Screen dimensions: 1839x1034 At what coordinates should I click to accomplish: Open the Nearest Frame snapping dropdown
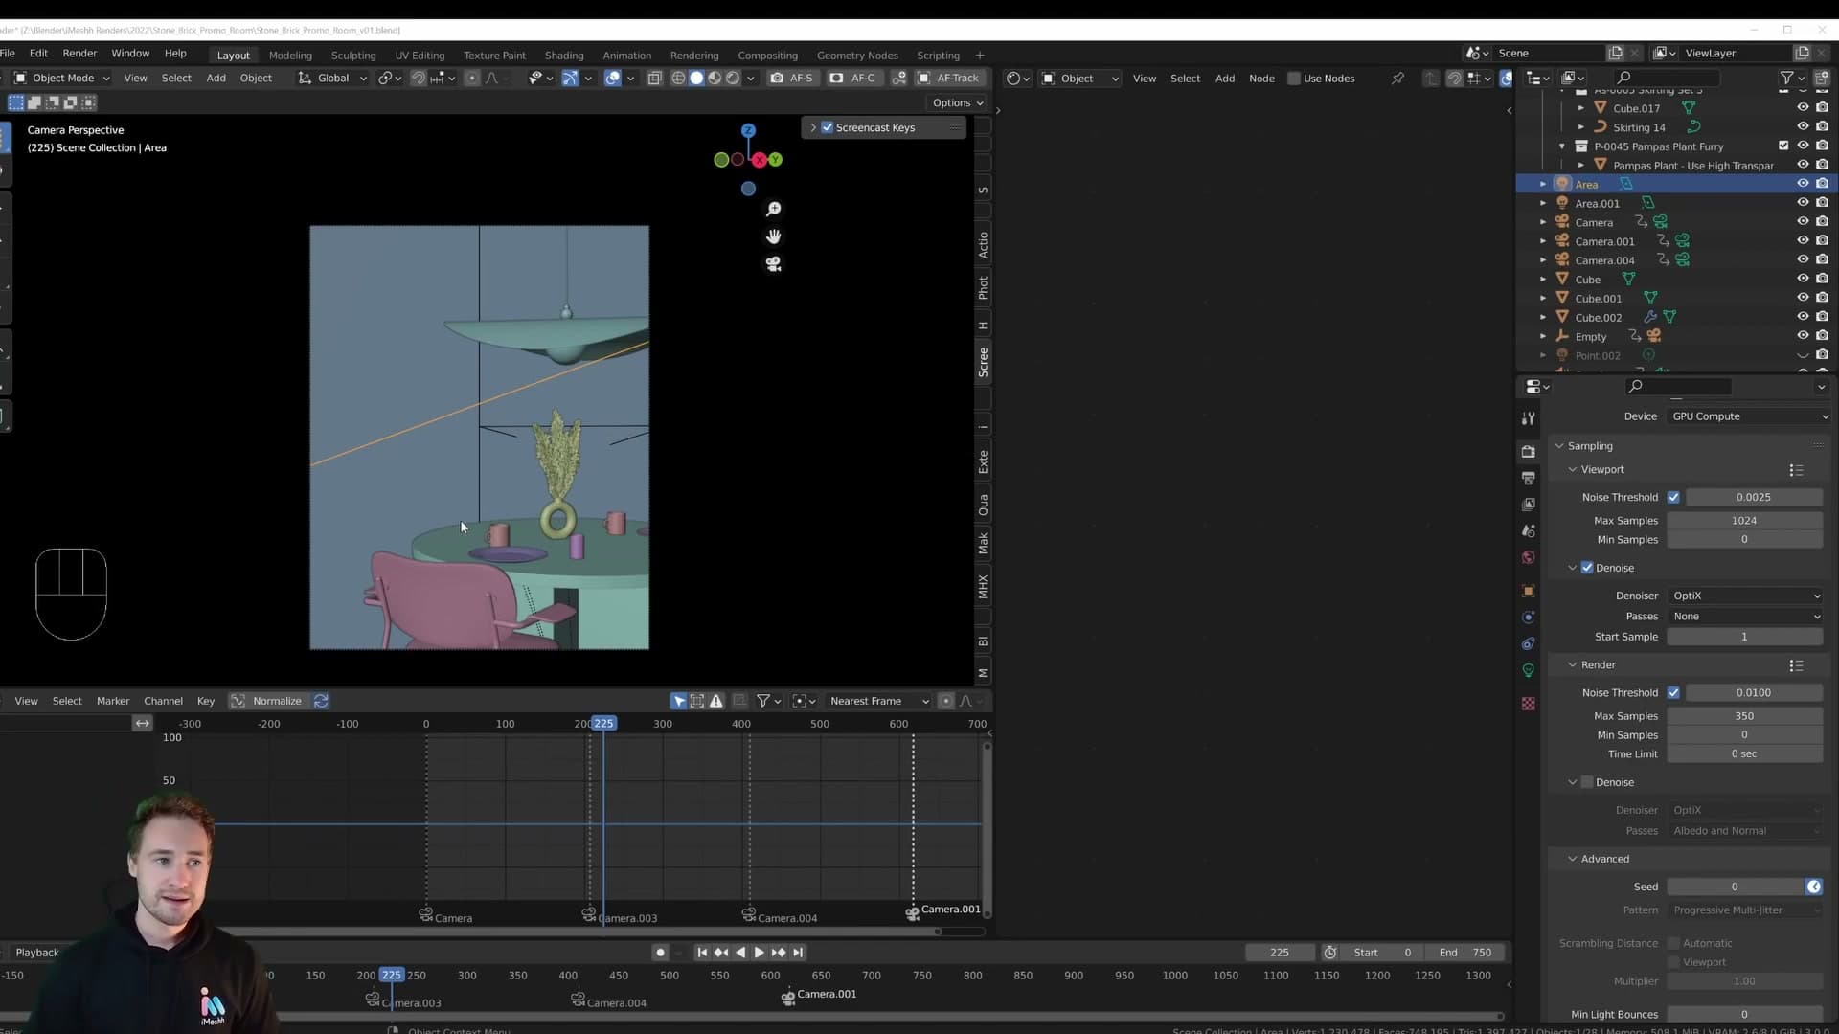pos(879,701)
